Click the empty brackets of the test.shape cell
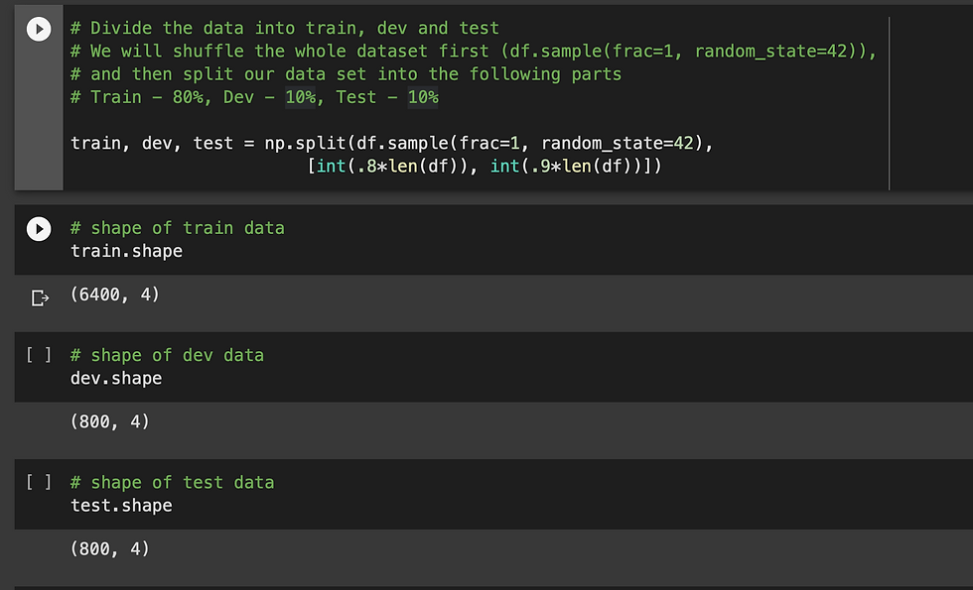The image size is (973, 590). click(38, 483)
